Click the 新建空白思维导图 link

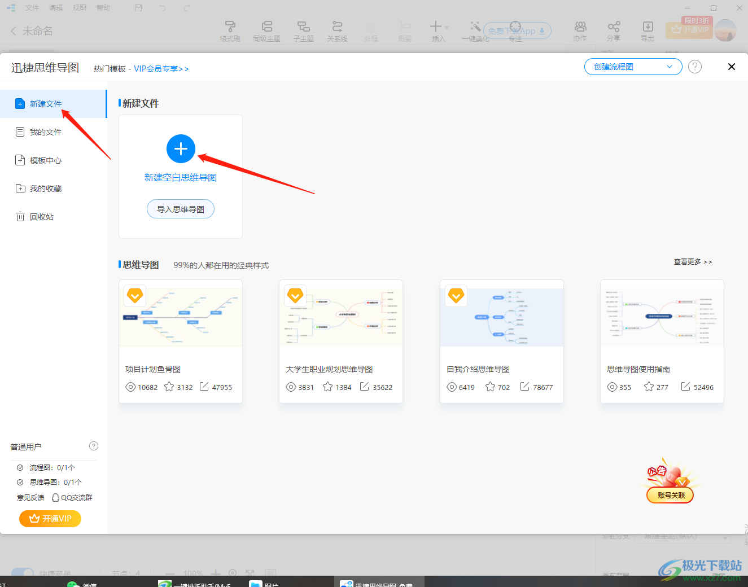(181, 178)
